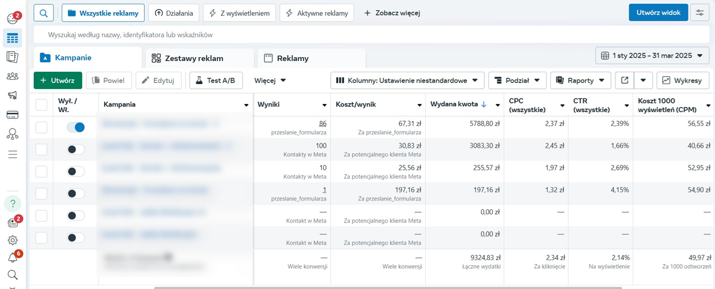This screenshot has height=289, width=715.
Task: Open the Raporty dropdown
Action: click(x=581, y=80)
